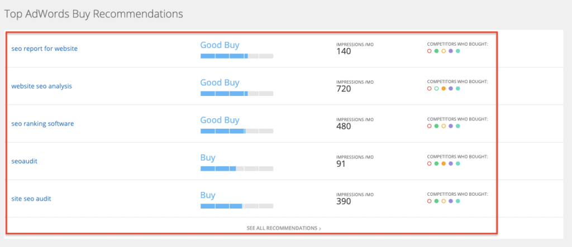The height and width of the screenshot is (247, 572).
Task: Open the 'site seo audit' keyword link
Action: 31,198
